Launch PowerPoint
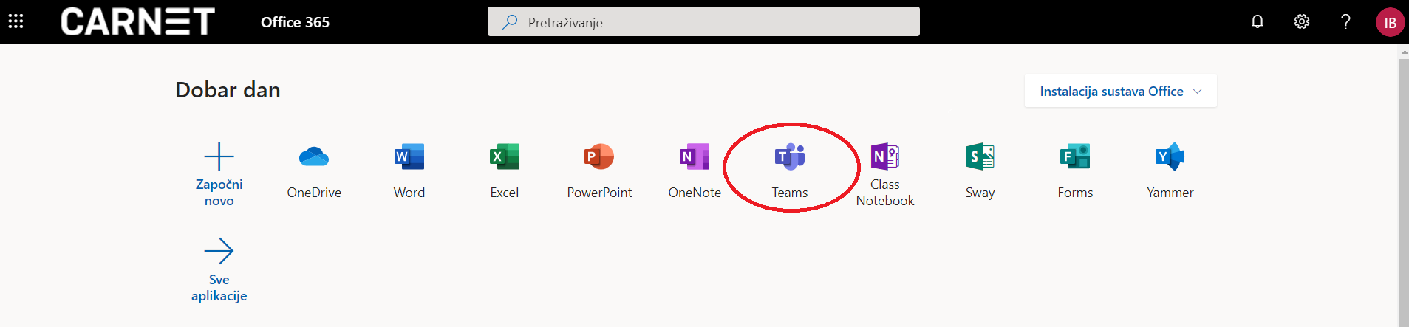 [599, 171]
